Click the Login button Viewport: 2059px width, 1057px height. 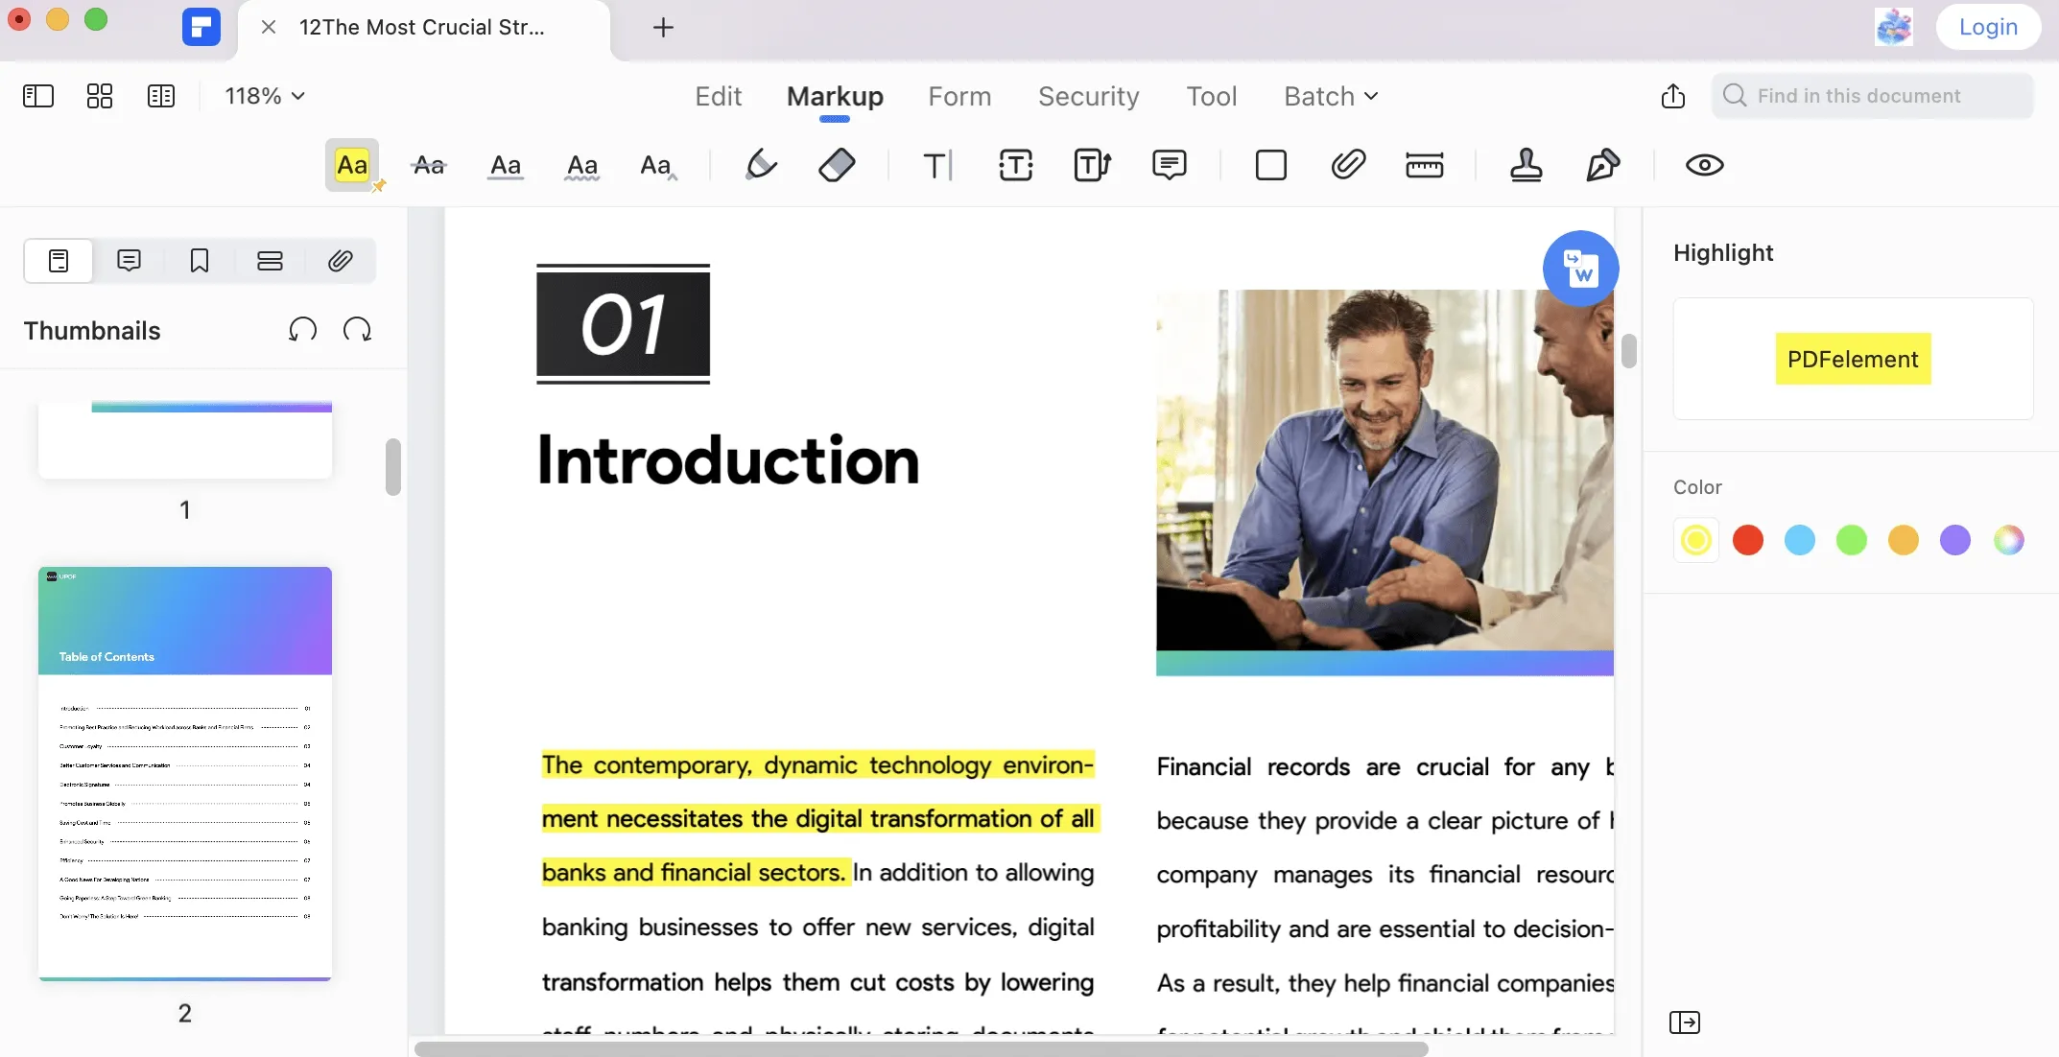click(x=1988, y=27)
